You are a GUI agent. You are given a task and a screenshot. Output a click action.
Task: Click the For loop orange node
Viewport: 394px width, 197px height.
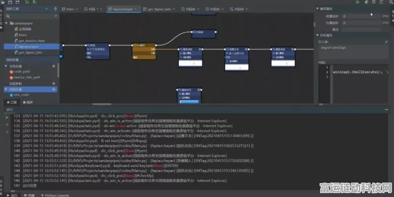click(144, 51)
